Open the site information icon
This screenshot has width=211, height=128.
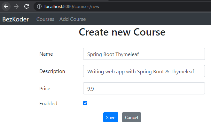(x=39, y=6)
